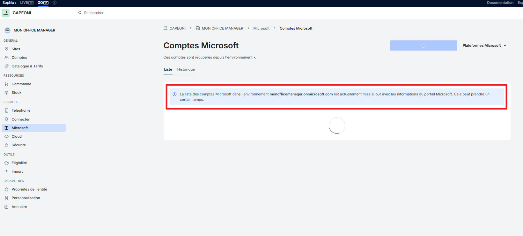Viewport: 523px width, 236px height.
Task: Select the Microsoft grid icon in sidebar
Action: coord(6,128)
